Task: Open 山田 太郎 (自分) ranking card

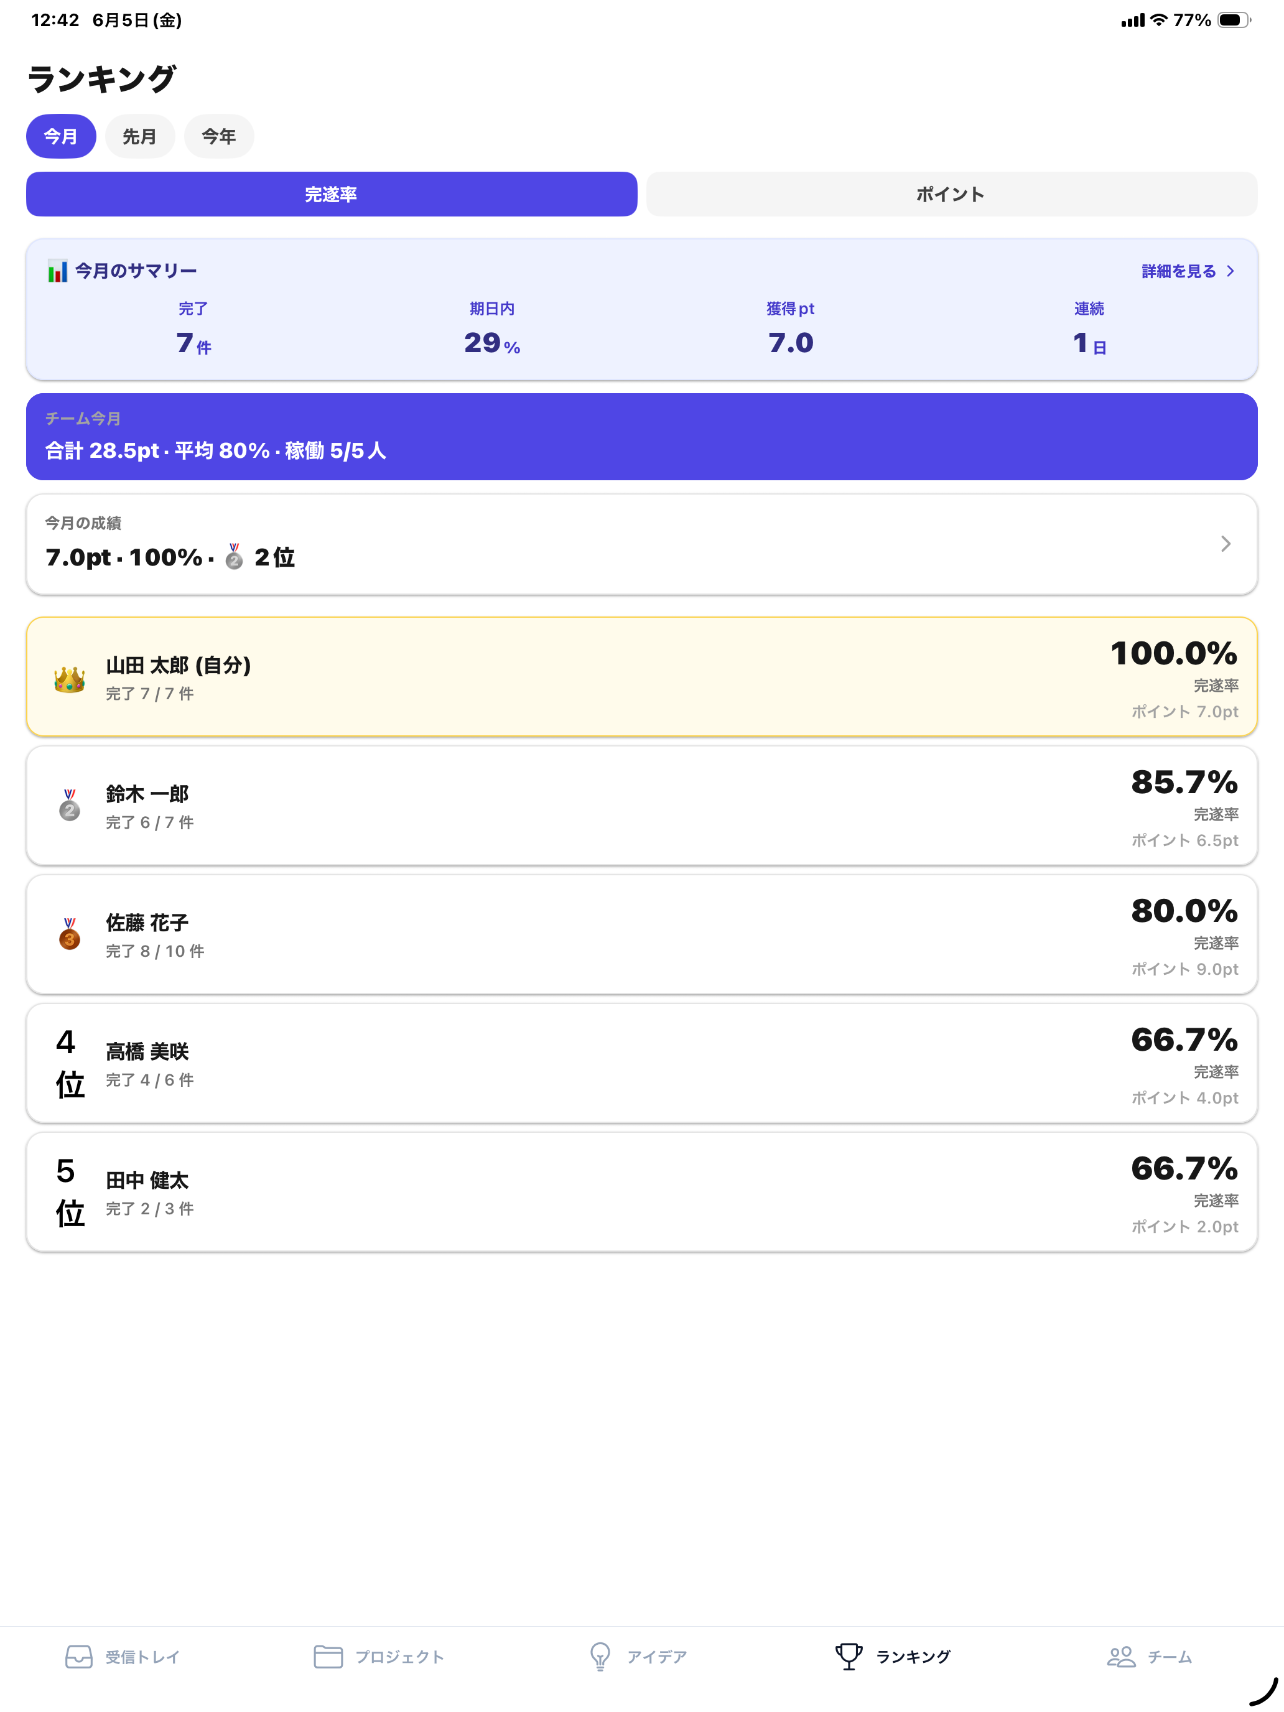Action: (x=641, y=676)
